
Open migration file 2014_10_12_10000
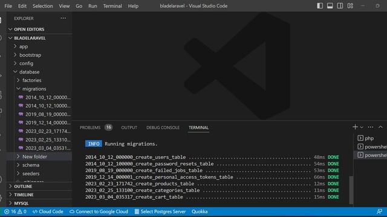point(39,106)
